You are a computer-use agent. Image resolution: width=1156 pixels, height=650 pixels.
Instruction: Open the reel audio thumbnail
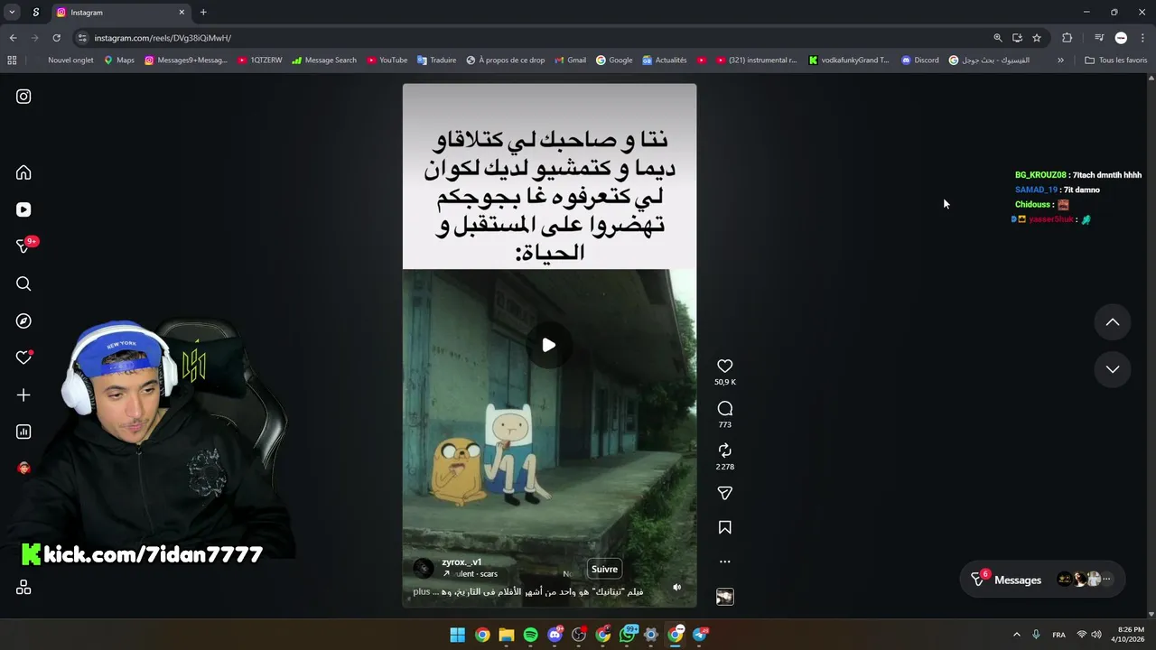pyautogui.click(x=724, y=597)
